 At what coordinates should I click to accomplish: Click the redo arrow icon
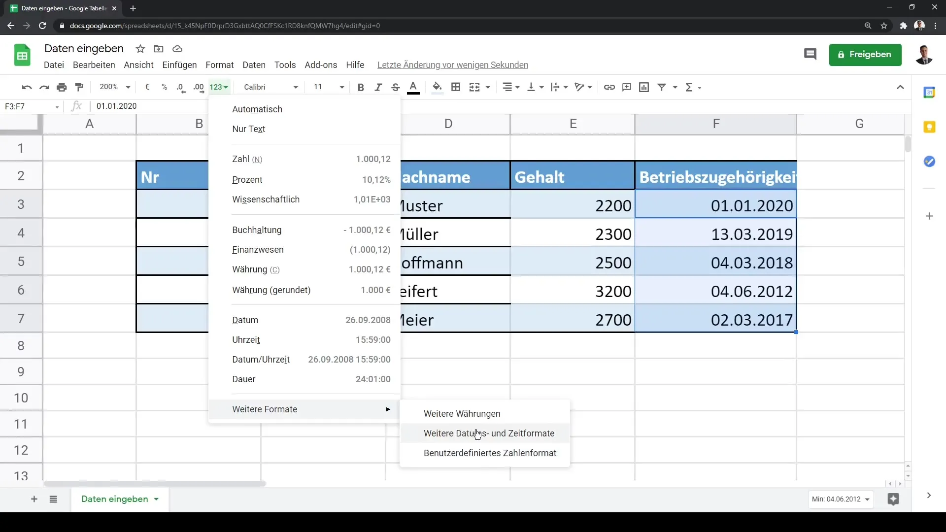click(44, 87)
